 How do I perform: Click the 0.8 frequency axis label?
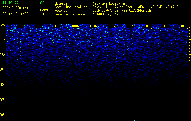coord(2,85)
